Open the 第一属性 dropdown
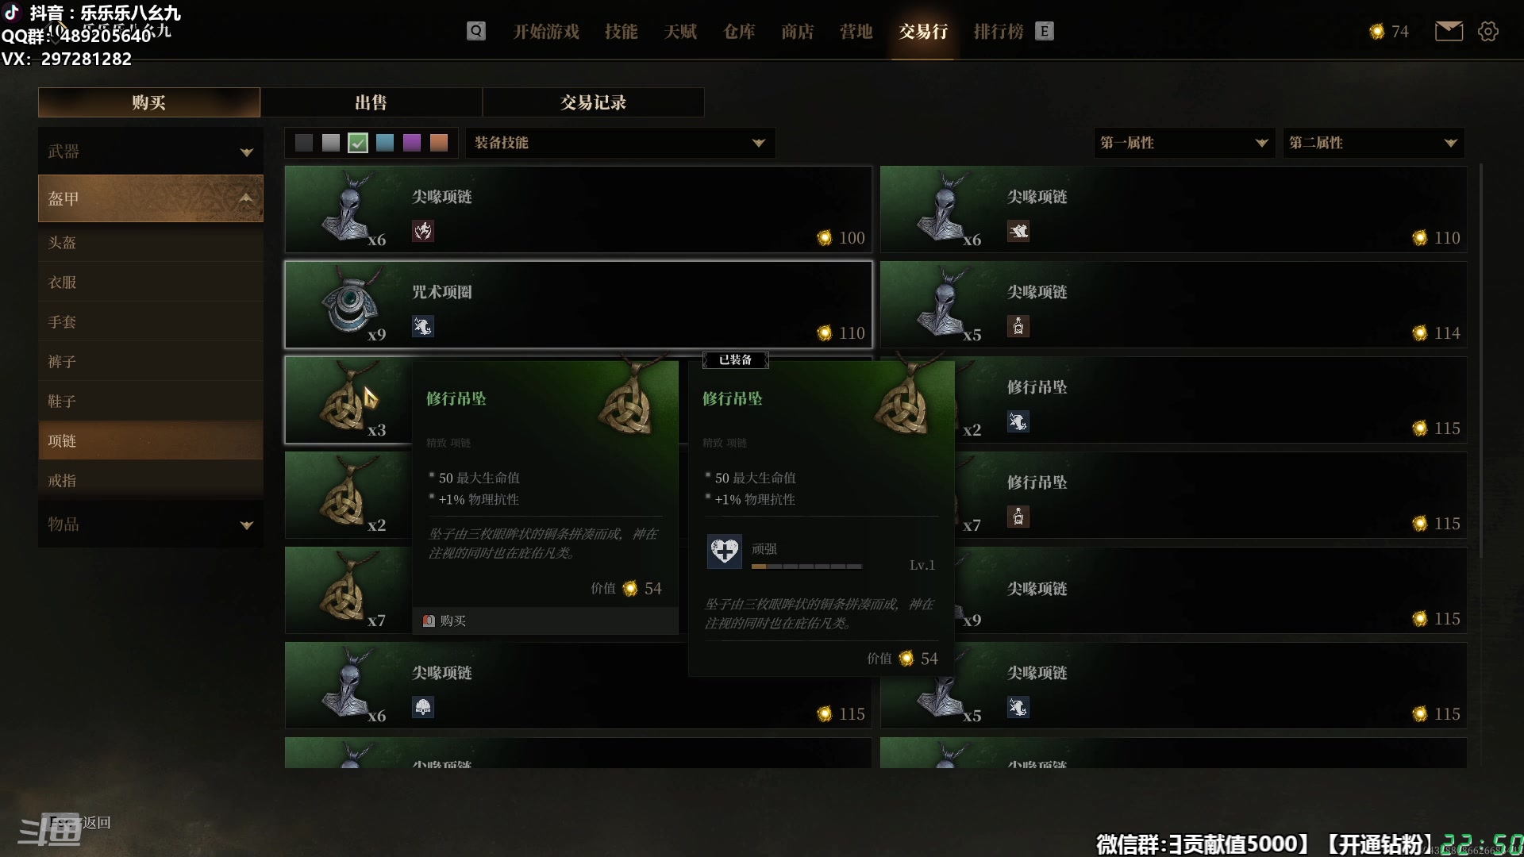Image resolution: width=1524 pixels, height=857 pixels. point(1184,143)
